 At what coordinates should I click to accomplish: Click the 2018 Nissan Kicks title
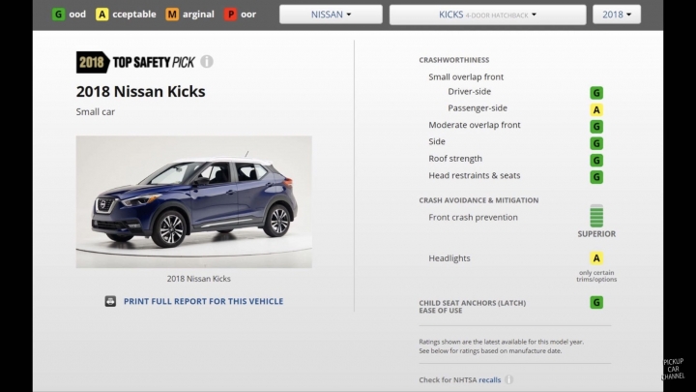point(140,92)
